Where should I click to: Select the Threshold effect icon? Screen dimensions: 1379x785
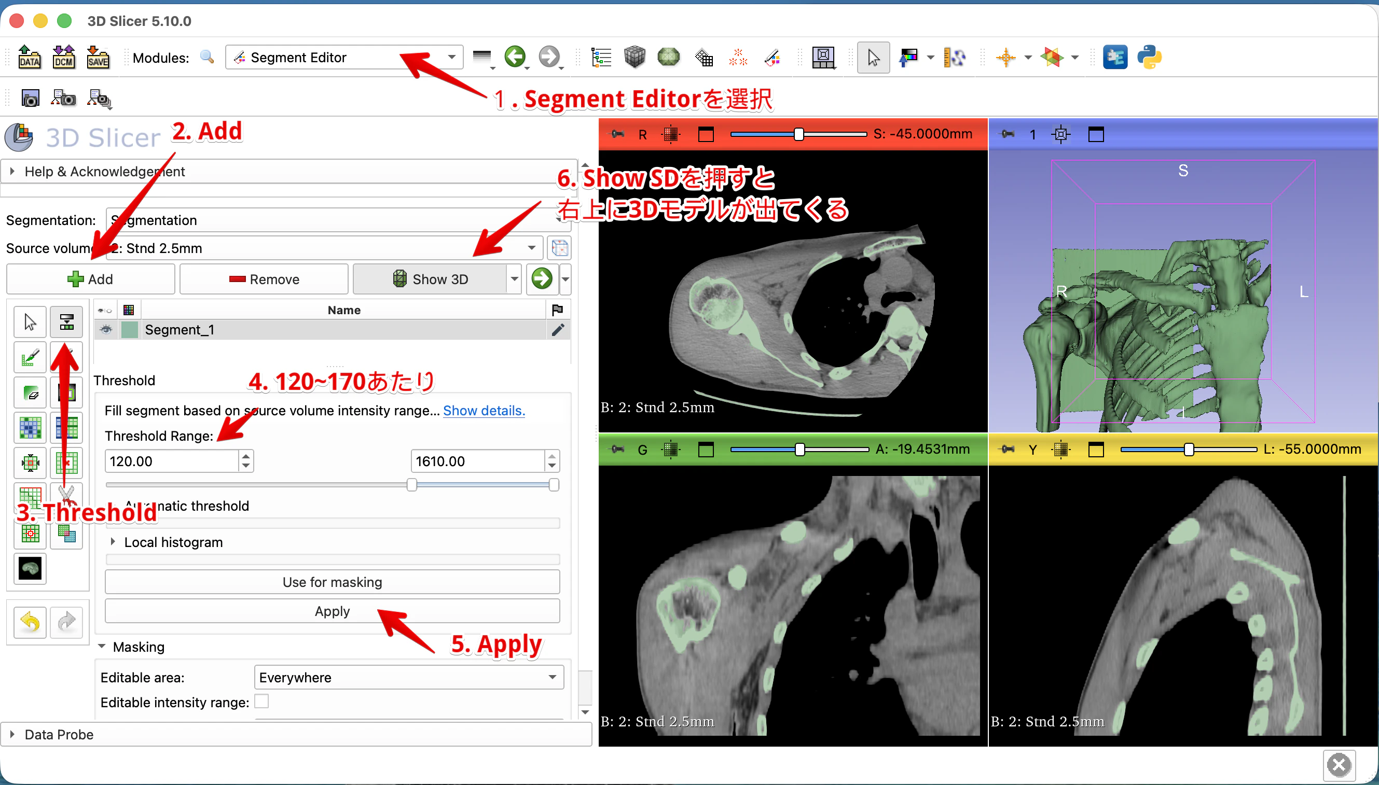point(66,322)
